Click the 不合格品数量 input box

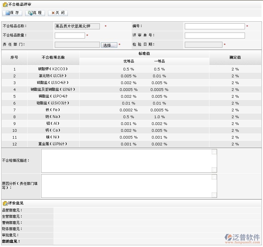pyautogui.click(x=70, y=36)
